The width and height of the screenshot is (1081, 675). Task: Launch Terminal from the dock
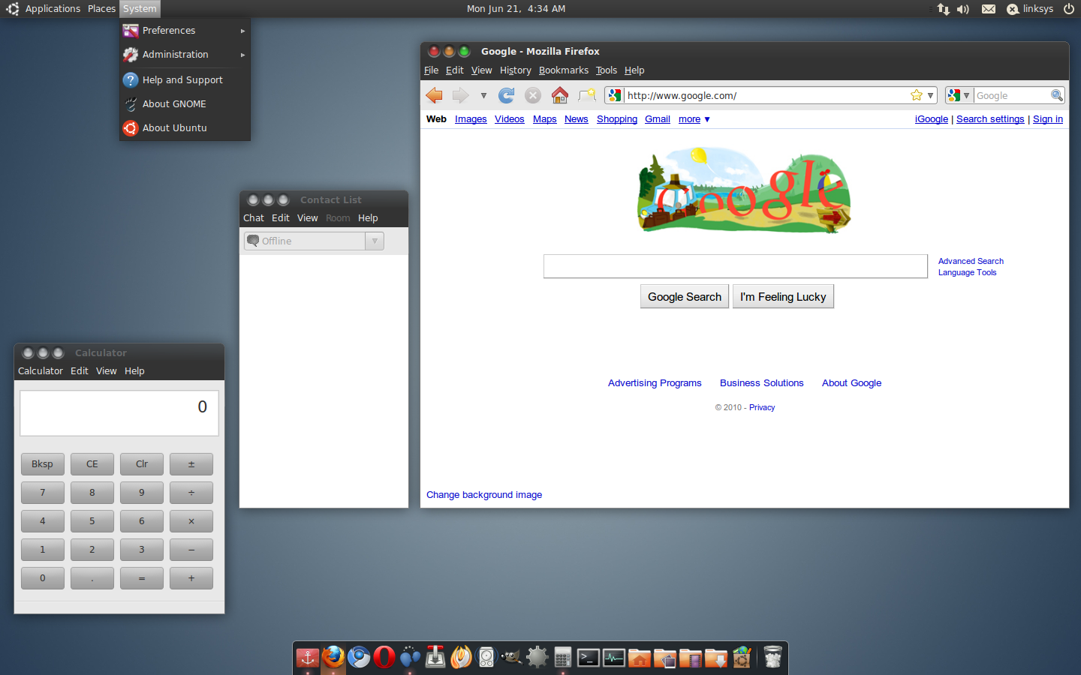click(x=589, y=658)
